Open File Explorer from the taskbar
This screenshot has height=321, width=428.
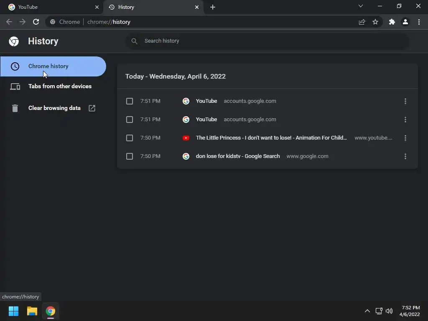tap(32, 311)
